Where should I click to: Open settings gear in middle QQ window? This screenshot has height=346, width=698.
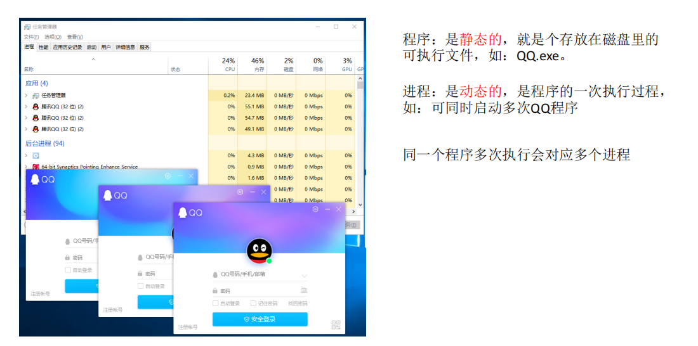pyautogui.click(x=240, y=191)
